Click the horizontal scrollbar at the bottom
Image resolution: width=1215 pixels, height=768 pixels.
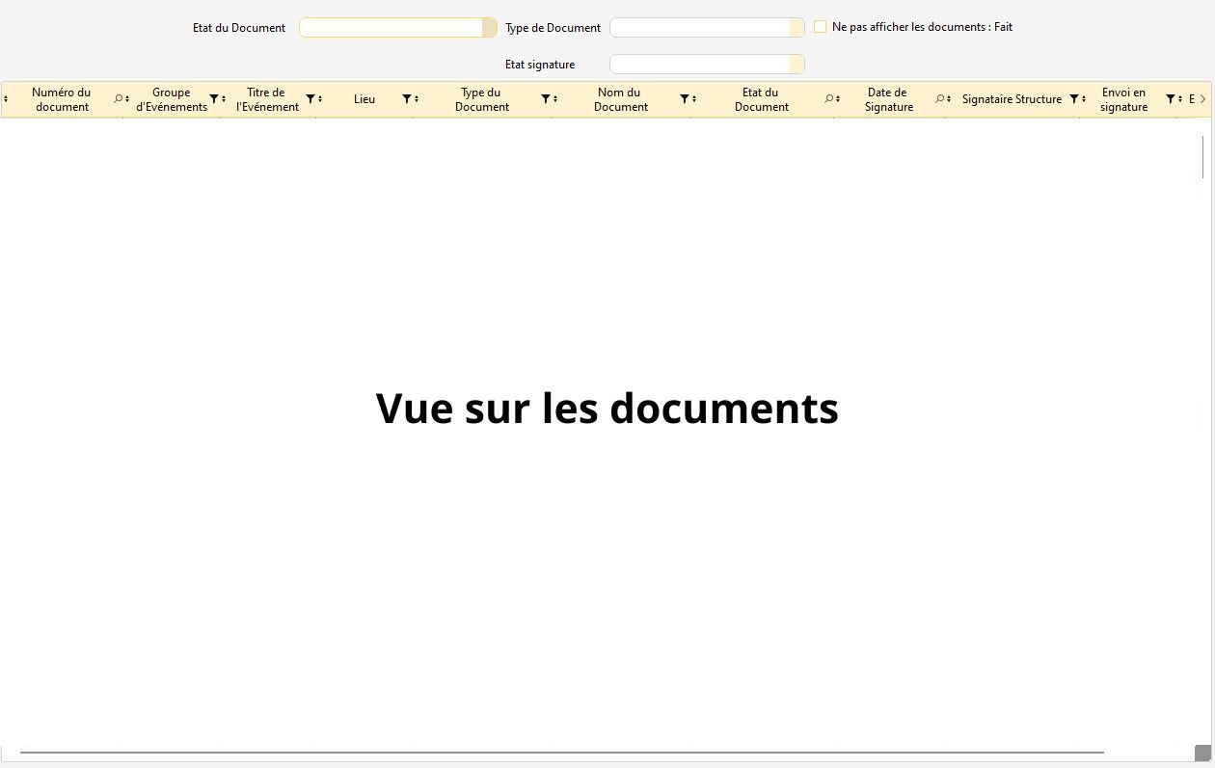[x=561, y=753]
